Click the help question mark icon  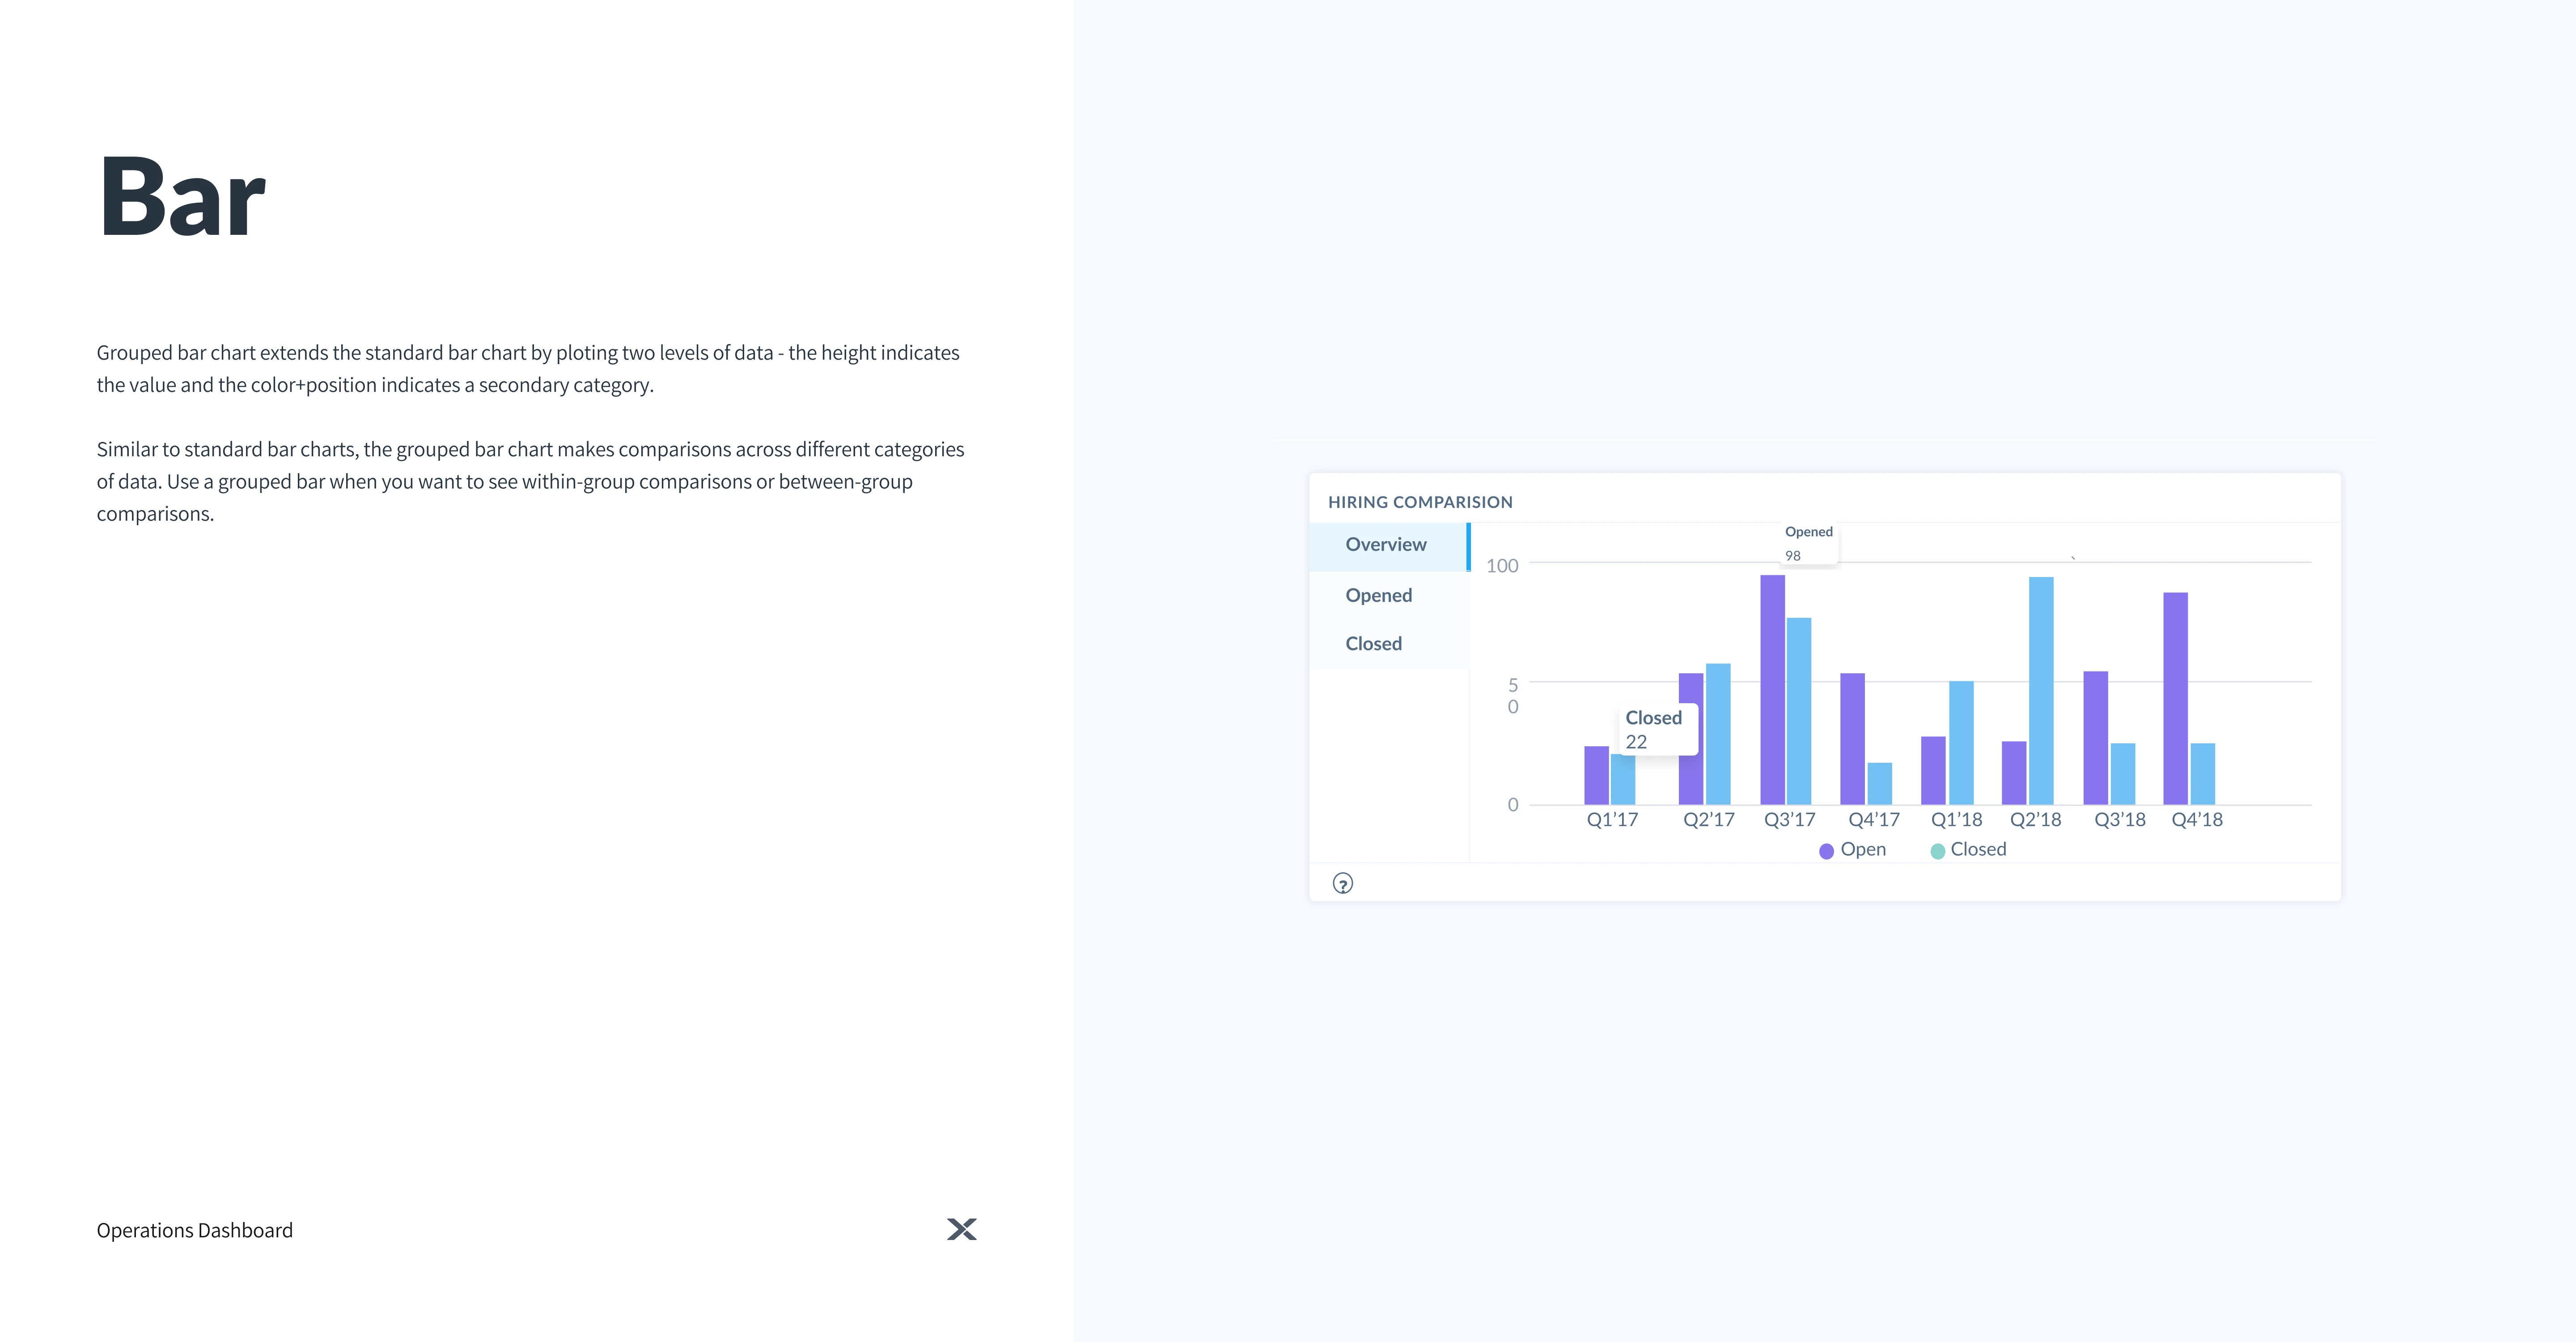pyautogui.click(x=1342, y=883)
